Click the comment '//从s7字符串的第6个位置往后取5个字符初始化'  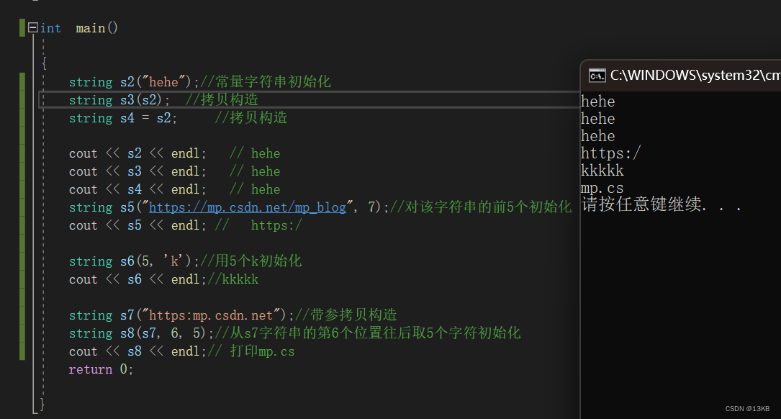pos(368,333)
